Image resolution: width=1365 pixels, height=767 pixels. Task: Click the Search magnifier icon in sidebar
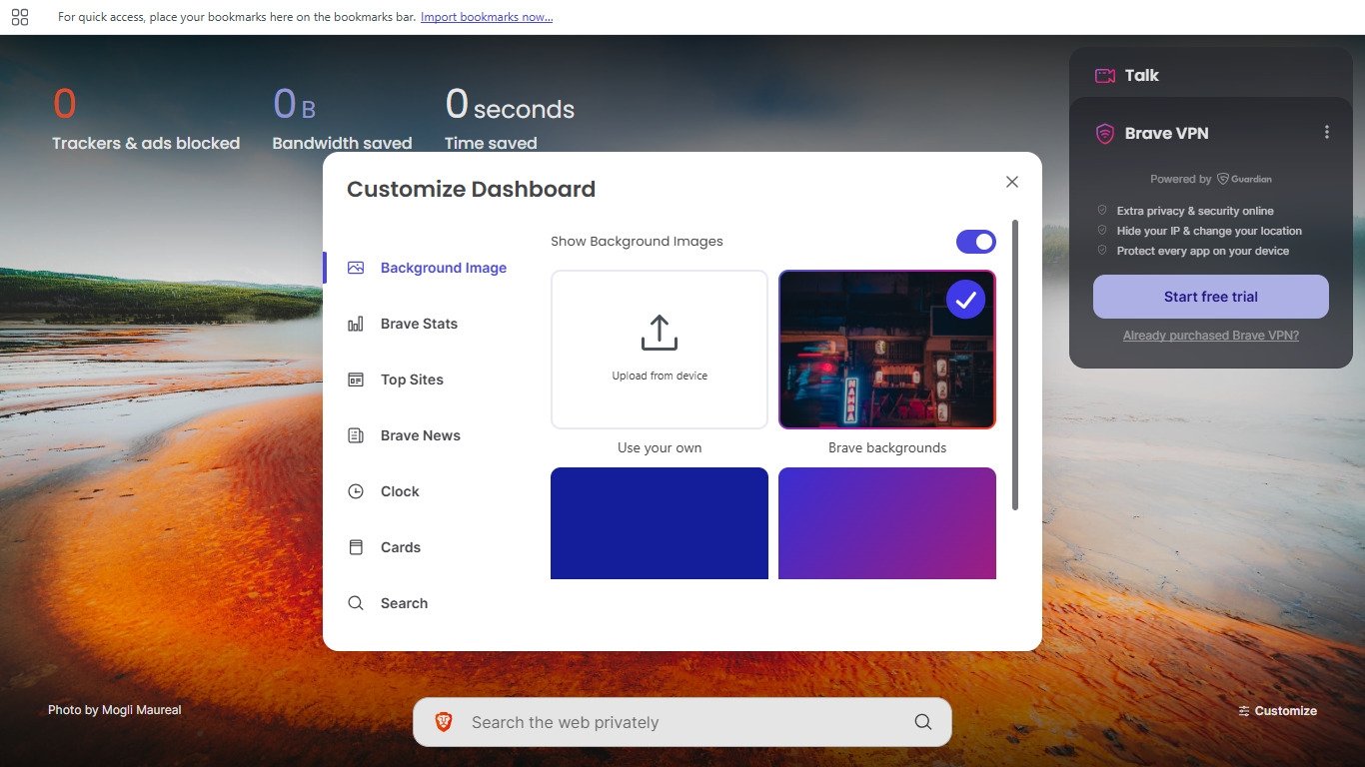356,603
